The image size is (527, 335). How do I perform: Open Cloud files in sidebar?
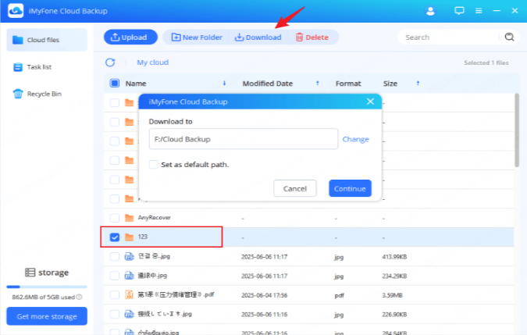47,40
